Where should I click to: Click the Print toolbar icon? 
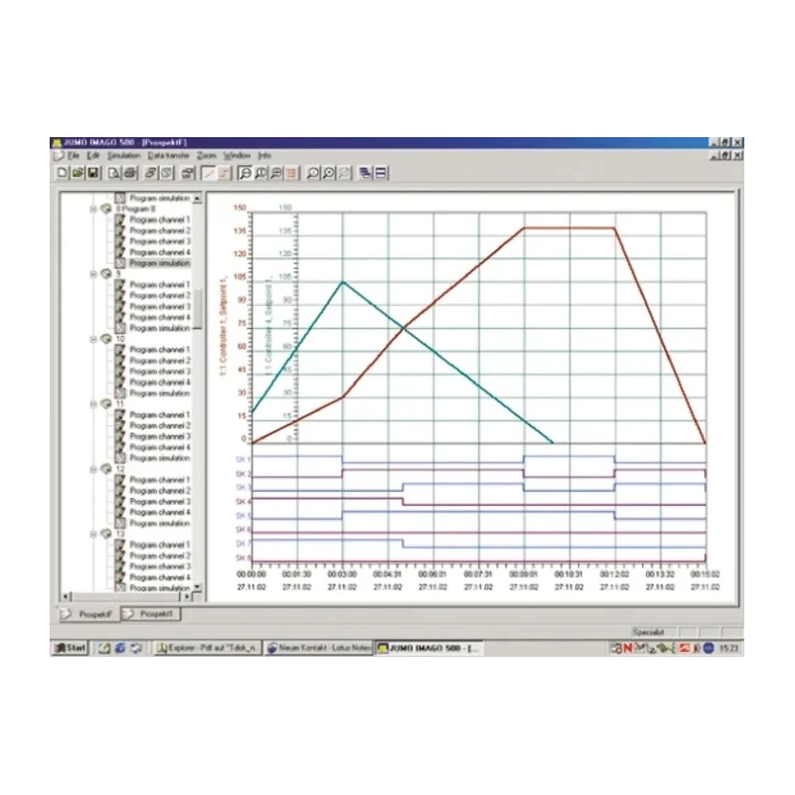(x=130, y=173)
